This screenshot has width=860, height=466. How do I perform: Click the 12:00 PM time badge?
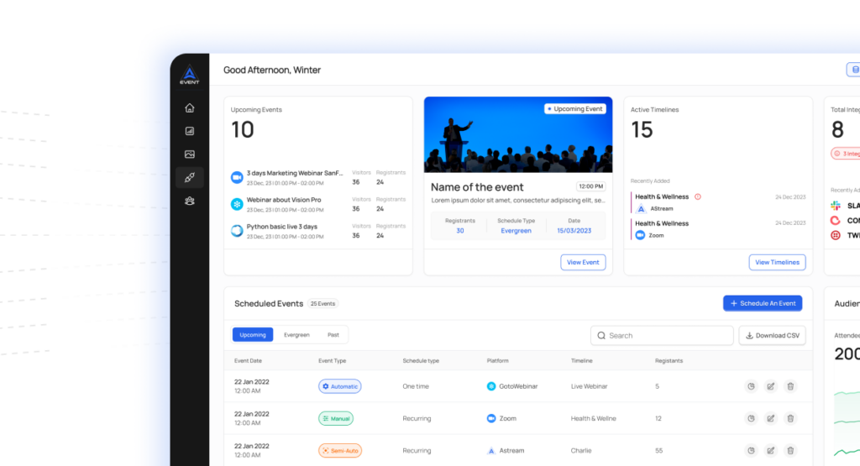click(590, 186)
